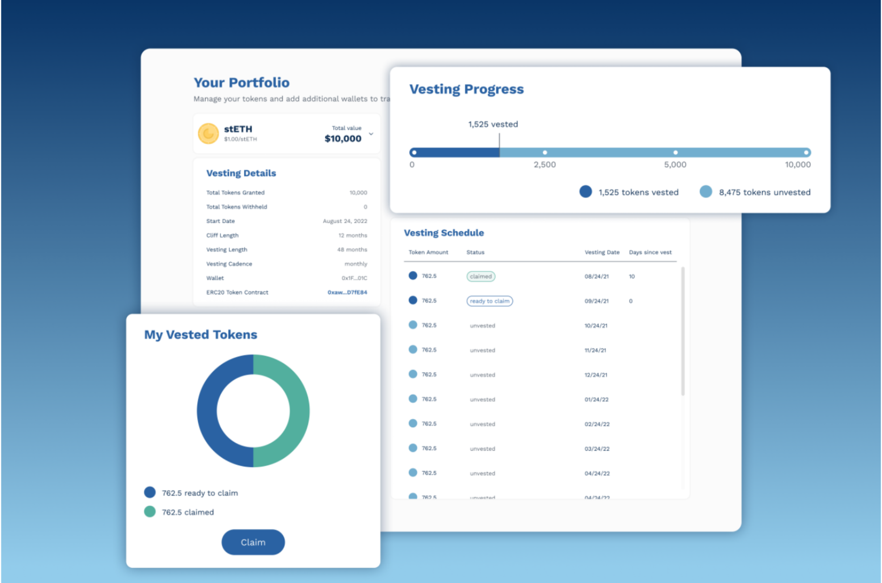Click the blue ready-to-claim donut segment

click(x=207, y=411)
